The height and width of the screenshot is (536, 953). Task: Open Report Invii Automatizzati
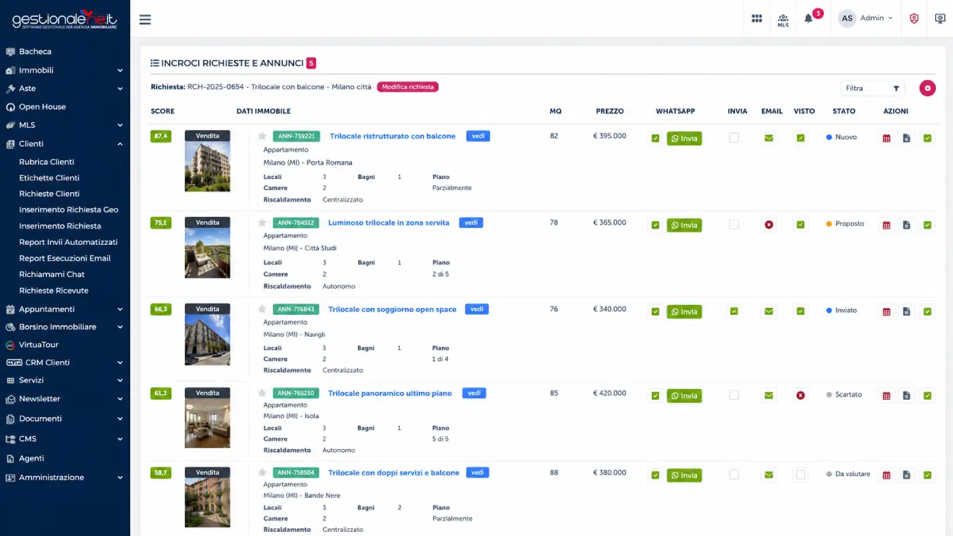point(68,242)
